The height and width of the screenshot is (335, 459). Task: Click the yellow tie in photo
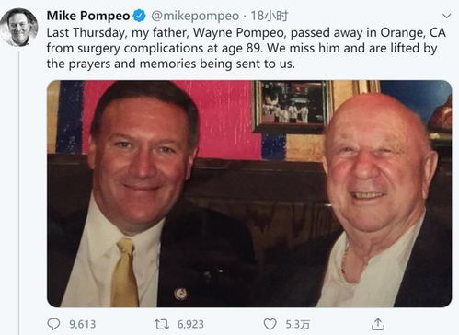(x=124, y=272)
